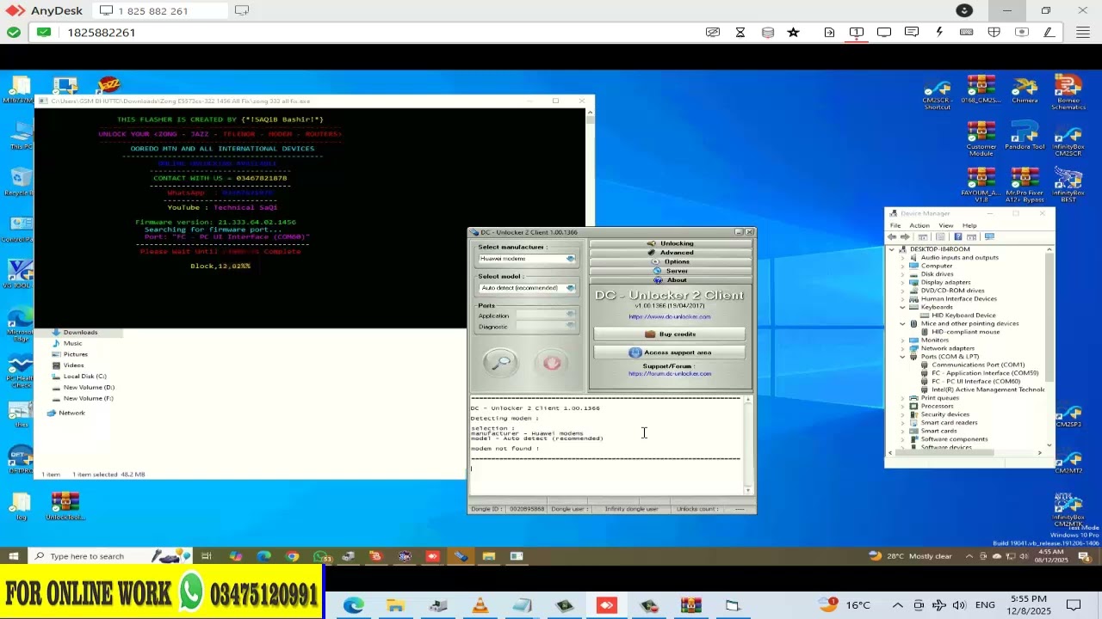Open the AnyDesk chat icon

[x=912, y=33]
